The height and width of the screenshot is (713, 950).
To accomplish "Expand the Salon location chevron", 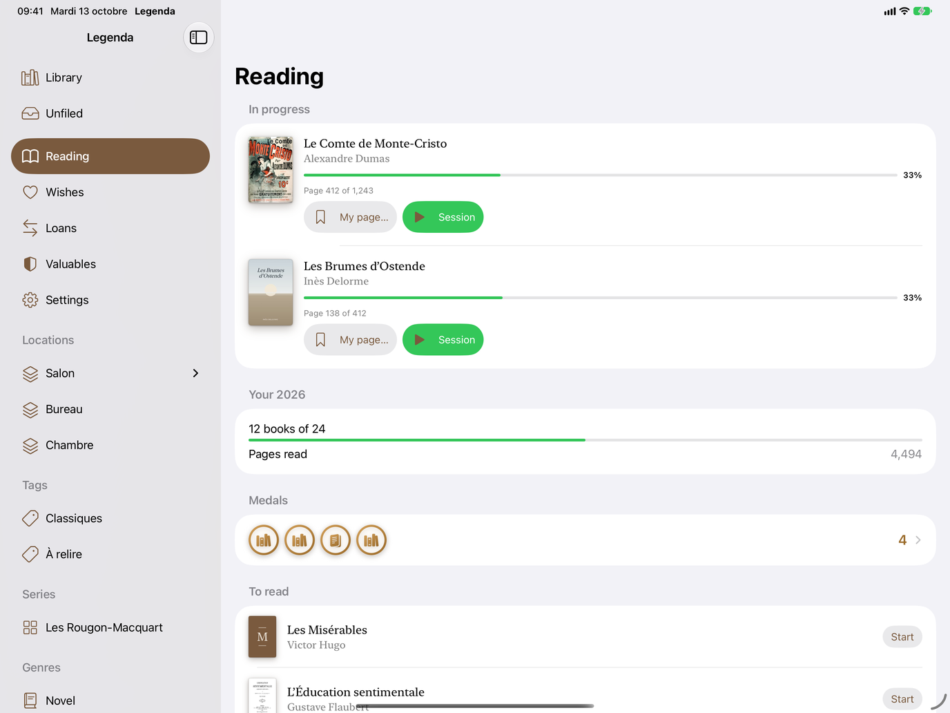I will coord(195,373).
